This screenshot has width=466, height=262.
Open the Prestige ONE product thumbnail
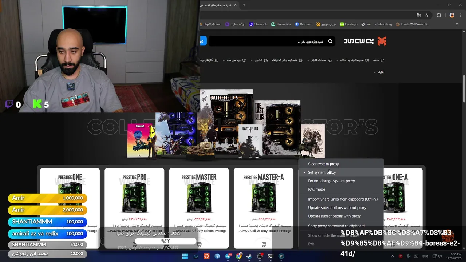pyautogui.click(x=70, y=198)
